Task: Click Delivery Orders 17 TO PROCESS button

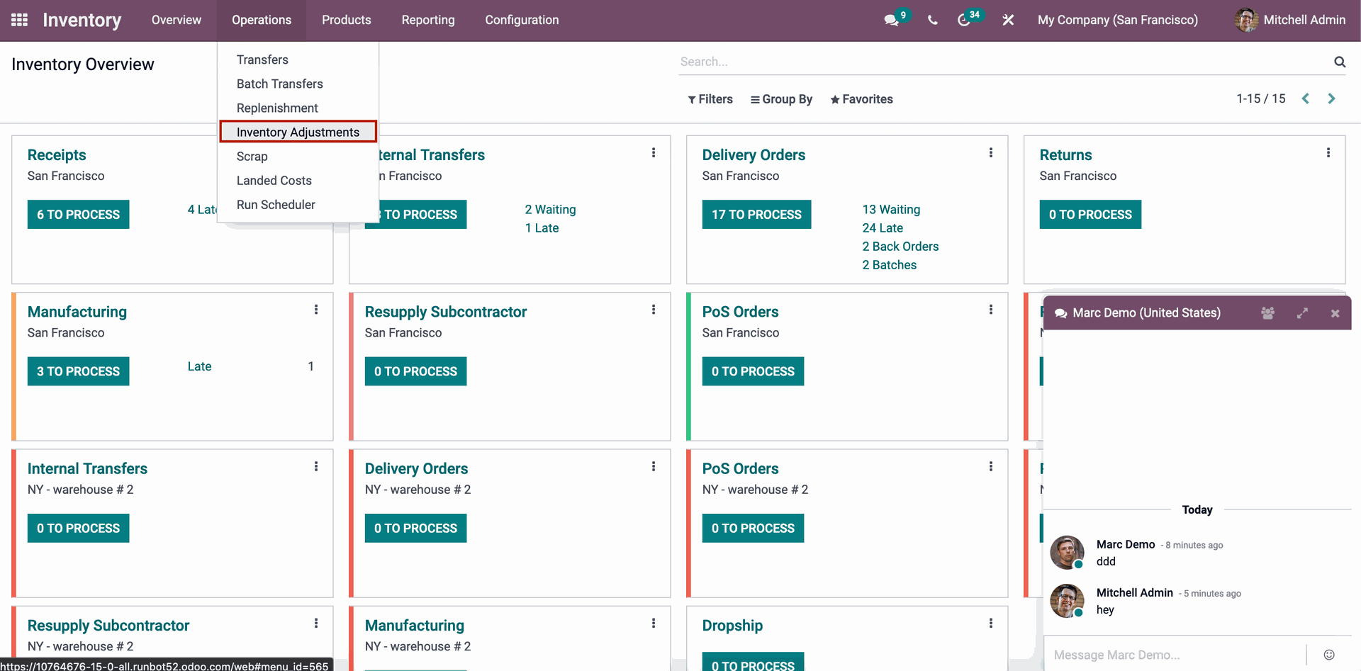Action: [756, 215]
